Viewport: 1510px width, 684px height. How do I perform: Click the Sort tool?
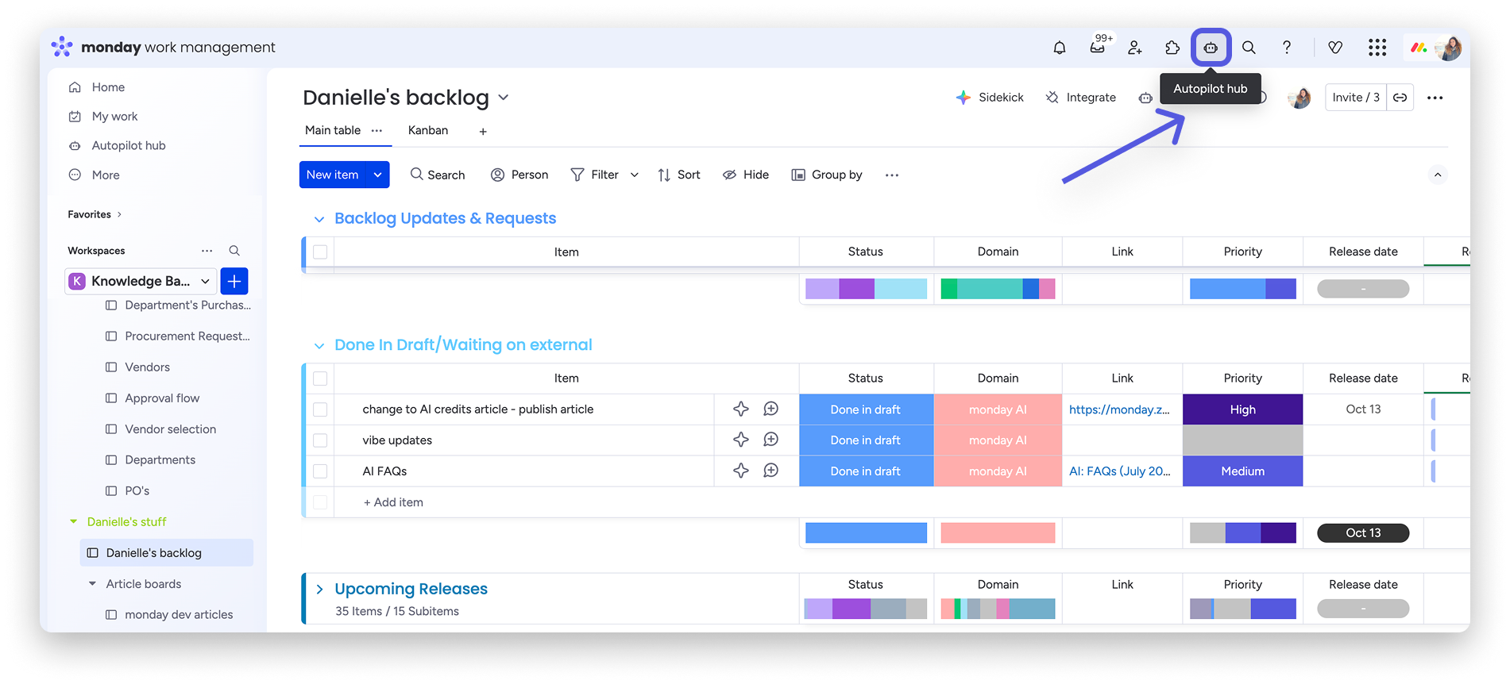tap(679, 175)
